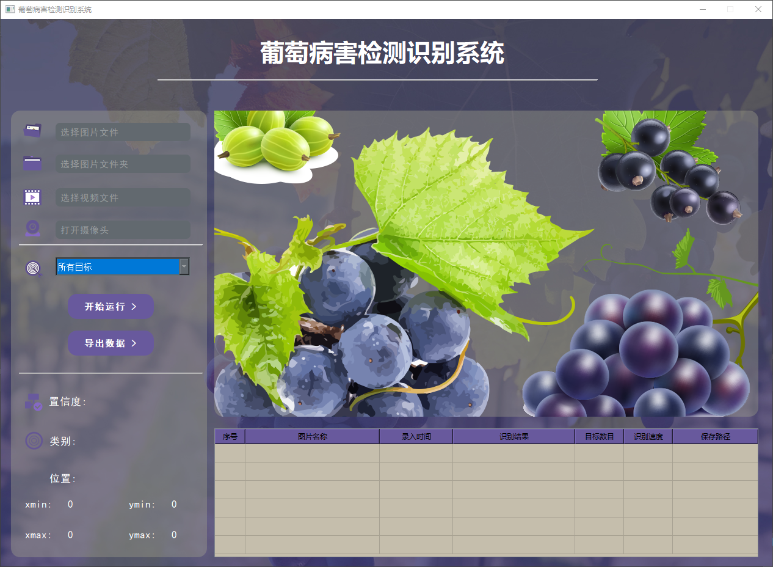Click the 目标数目 column header
Screen dimensions: 773x567
pyautogui.click(x=600, y=436)
